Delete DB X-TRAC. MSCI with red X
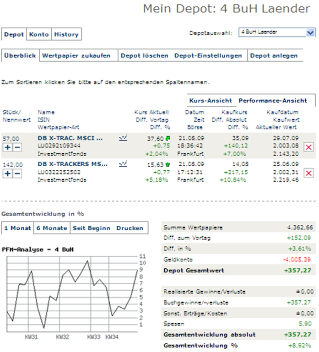Image resolution: width=319 pixels, height=352 pixels. click(x=308, y=146)
